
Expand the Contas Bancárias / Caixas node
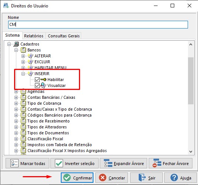(16, 97)
